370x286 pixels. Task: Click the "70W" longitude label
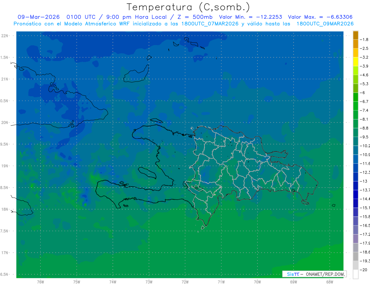click(257, 282)
